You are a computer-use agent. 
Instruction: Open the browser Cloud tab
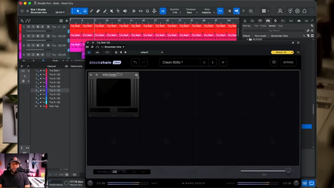click(299, 21)
